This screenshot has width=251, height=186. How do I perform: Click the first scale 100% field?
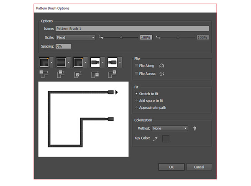coord(146,38)
